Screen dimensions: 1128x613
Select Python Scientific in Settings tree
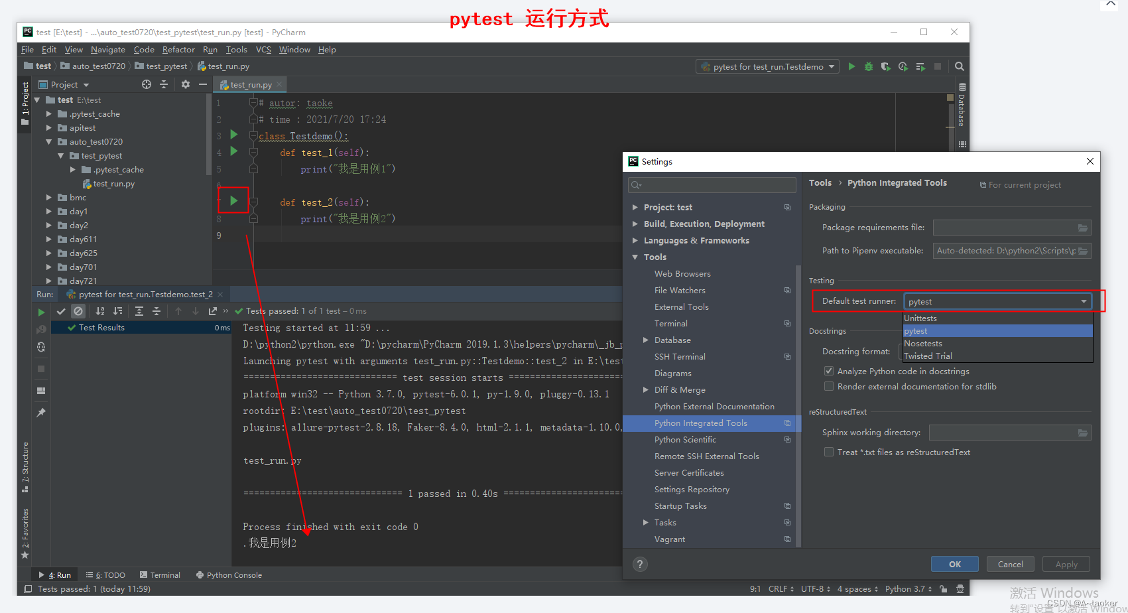[x=685, y=440]
